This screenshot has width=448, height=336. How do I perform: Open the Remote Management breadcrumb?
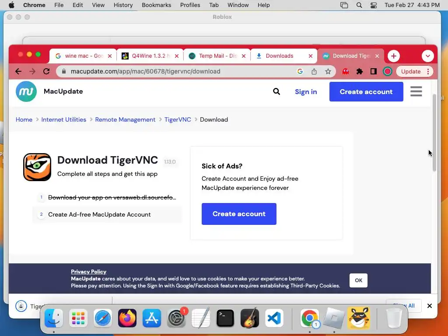pos(125,120)
